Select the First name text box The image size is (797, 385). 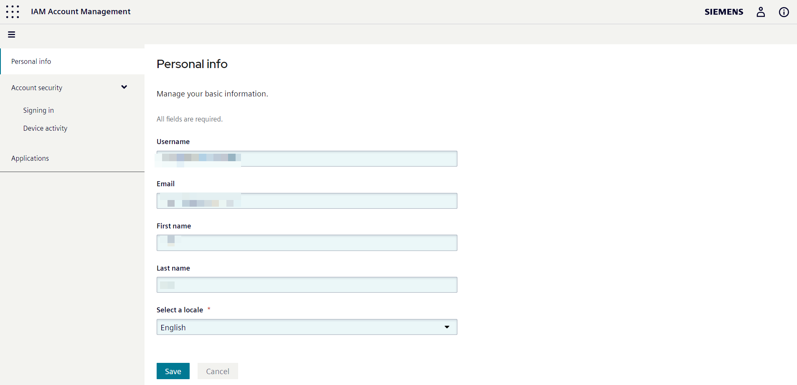(307, 243)
